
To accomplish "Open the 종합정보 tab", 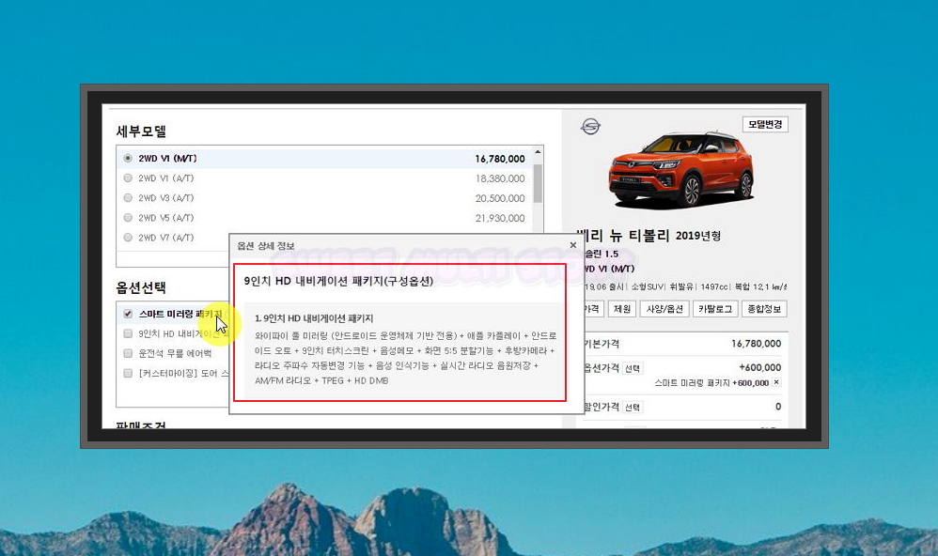I will (x=764, y=309).
